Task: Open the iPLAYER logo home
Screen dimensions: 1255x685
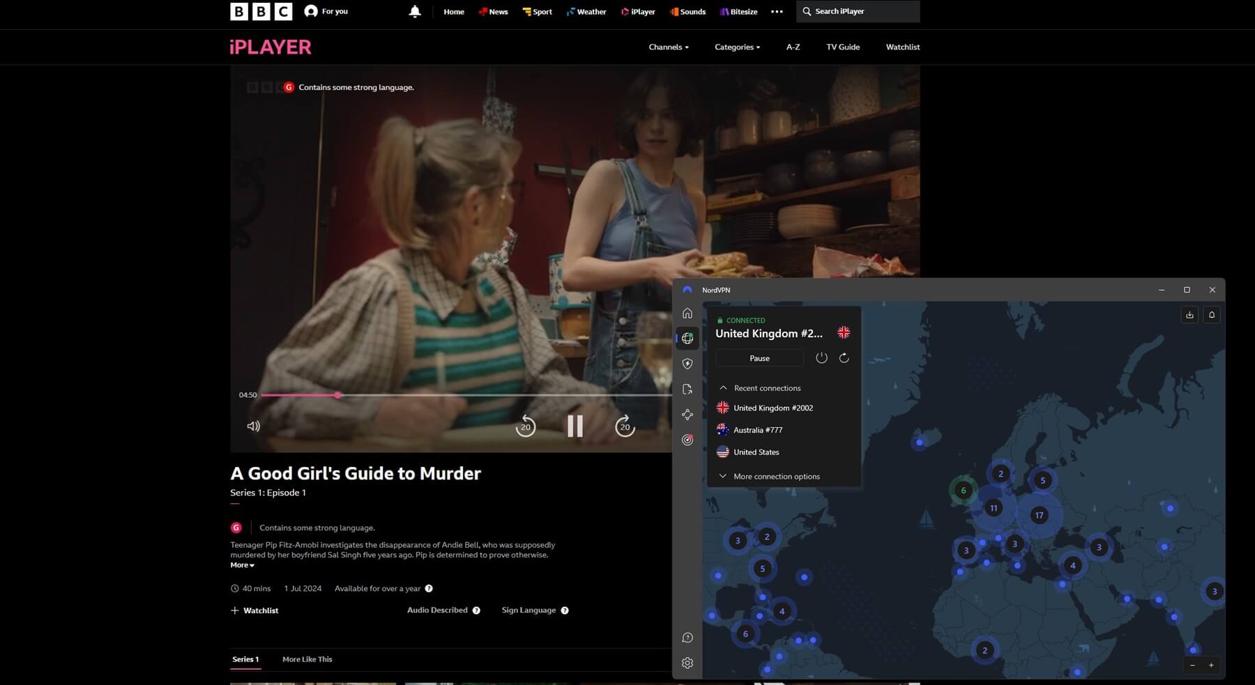Action: (x=271, y=47)
